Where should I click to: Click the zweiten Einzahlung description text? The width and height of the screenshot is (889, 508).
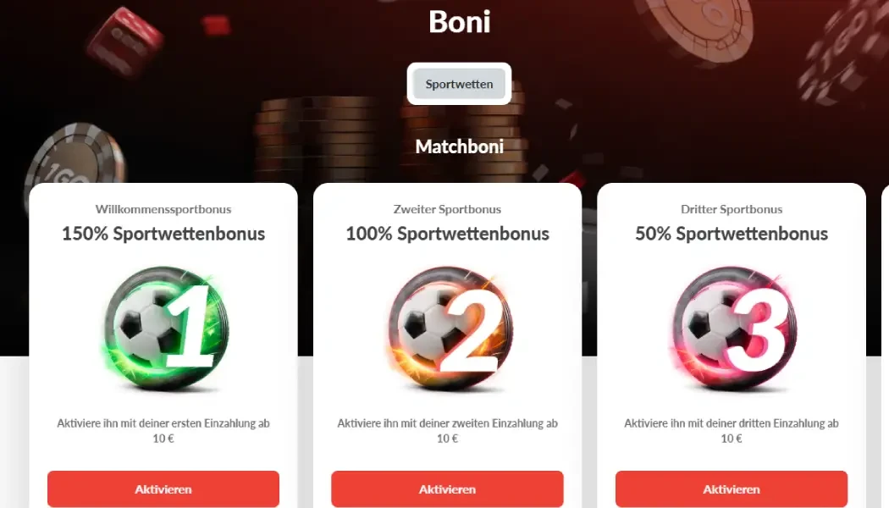click(x=447, y=430)
